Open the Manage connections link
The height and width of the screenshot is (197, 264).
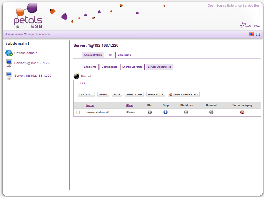point(37,34)
